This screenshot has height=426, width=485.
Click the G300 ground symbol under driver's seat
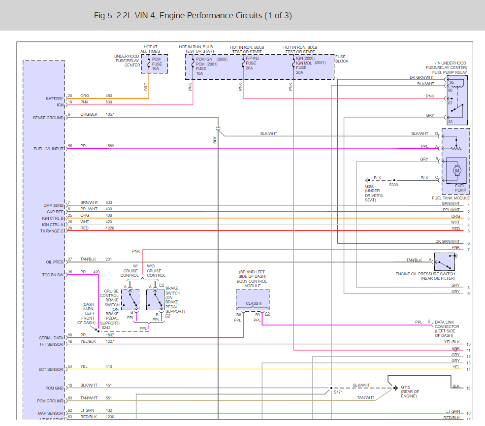(368, 180)
